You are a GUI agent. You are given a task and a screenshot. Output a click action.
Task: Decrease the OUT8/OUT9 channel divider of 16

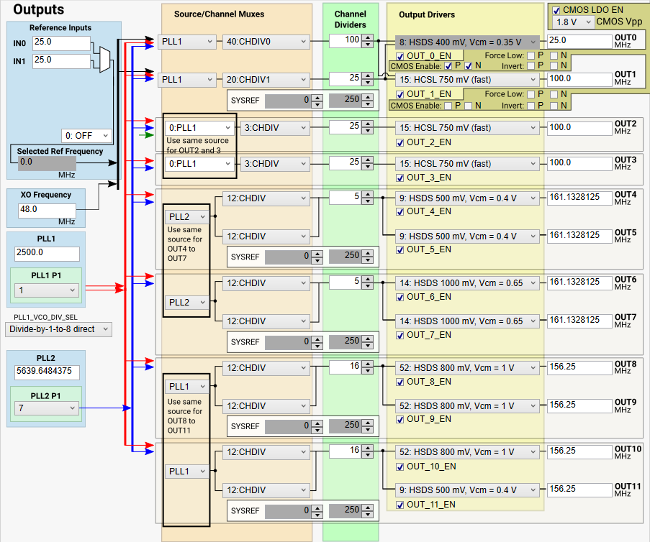(368, 371)
